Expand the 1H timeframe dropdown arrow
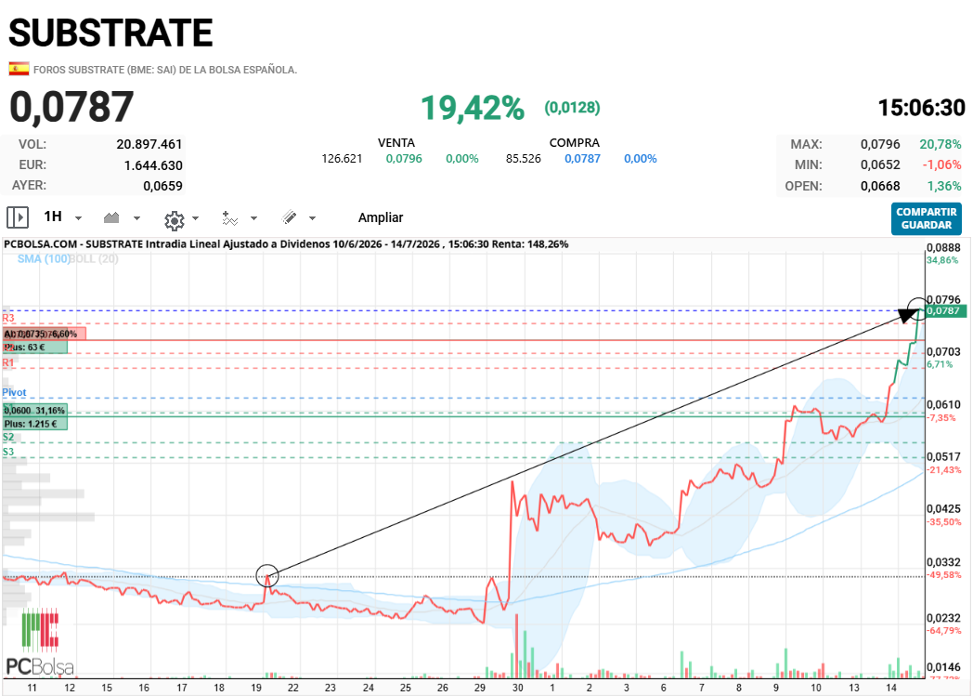This screenshot has height=696, width=973. click(x=78, y=218)
